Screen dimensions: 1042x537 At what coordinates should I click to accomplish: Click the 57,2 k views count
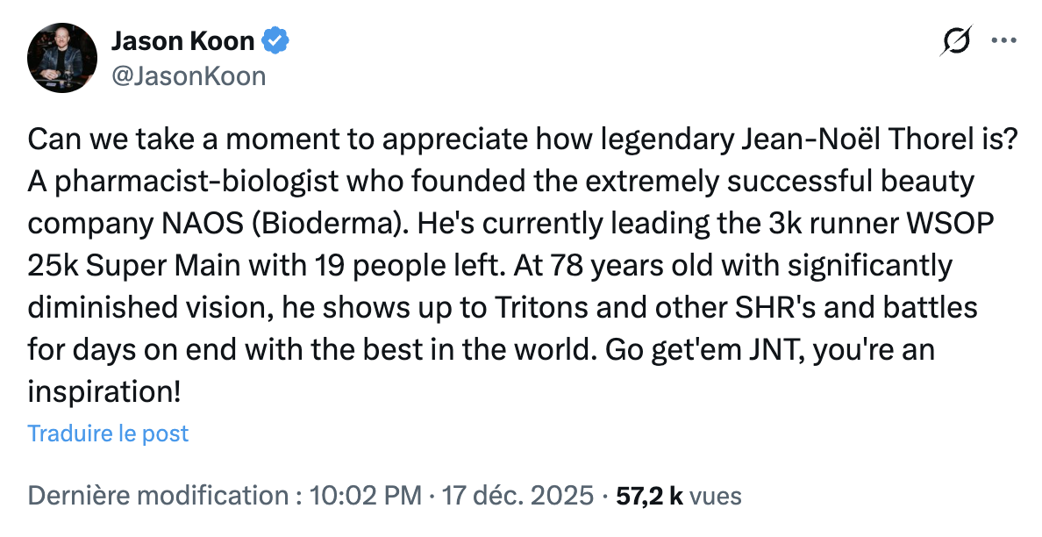tap(650, 496)
